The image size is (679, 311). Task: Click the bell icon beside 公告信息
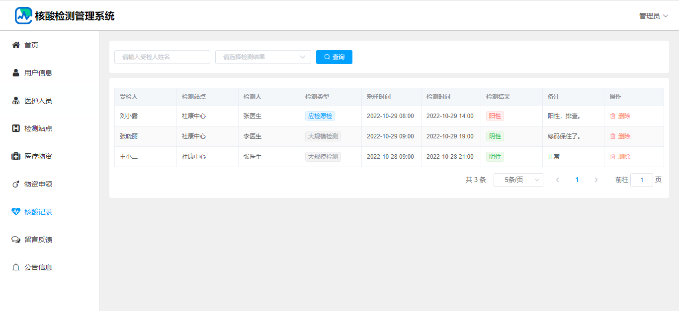click(x=16, y=267)
